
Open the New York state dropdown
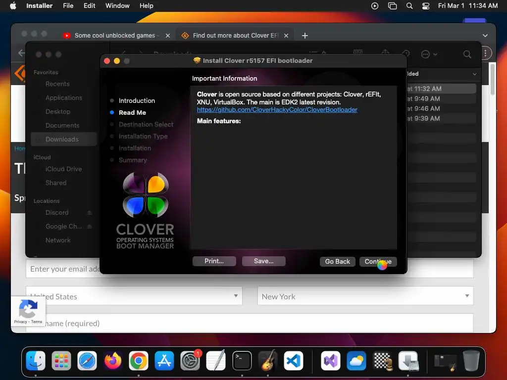[x=365, y=296]
